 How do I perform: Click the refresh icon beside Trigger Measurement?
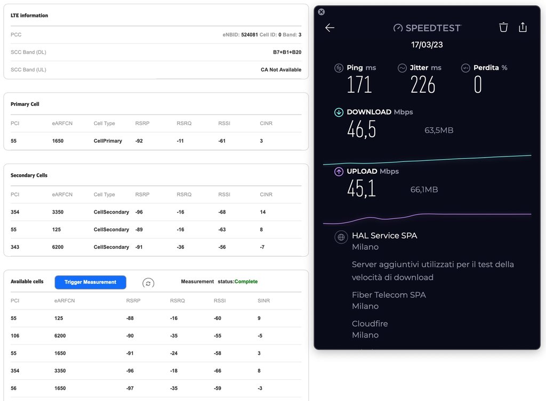click(x=148, y=283)
